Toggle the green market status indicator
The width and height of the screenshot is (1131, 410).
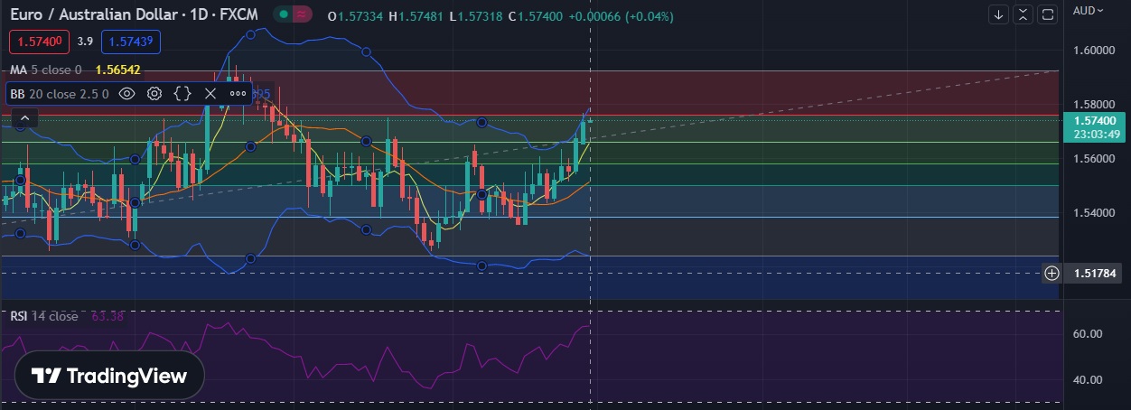[x=284, y=14]
